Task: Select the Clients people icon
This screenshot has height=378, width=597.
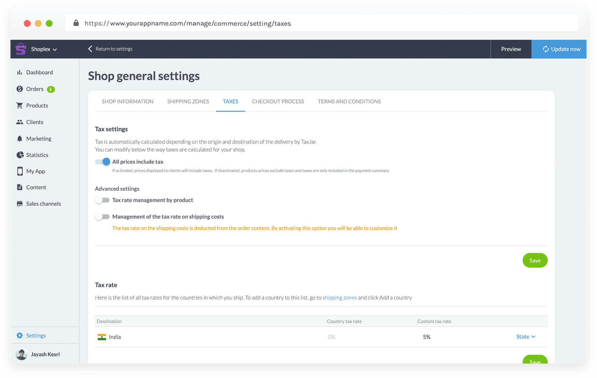Action: [20, 122]
